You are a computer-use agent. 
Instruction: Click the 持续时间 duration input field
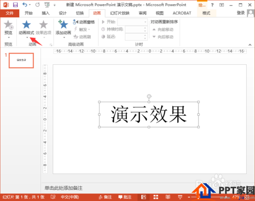pos(134,30)
